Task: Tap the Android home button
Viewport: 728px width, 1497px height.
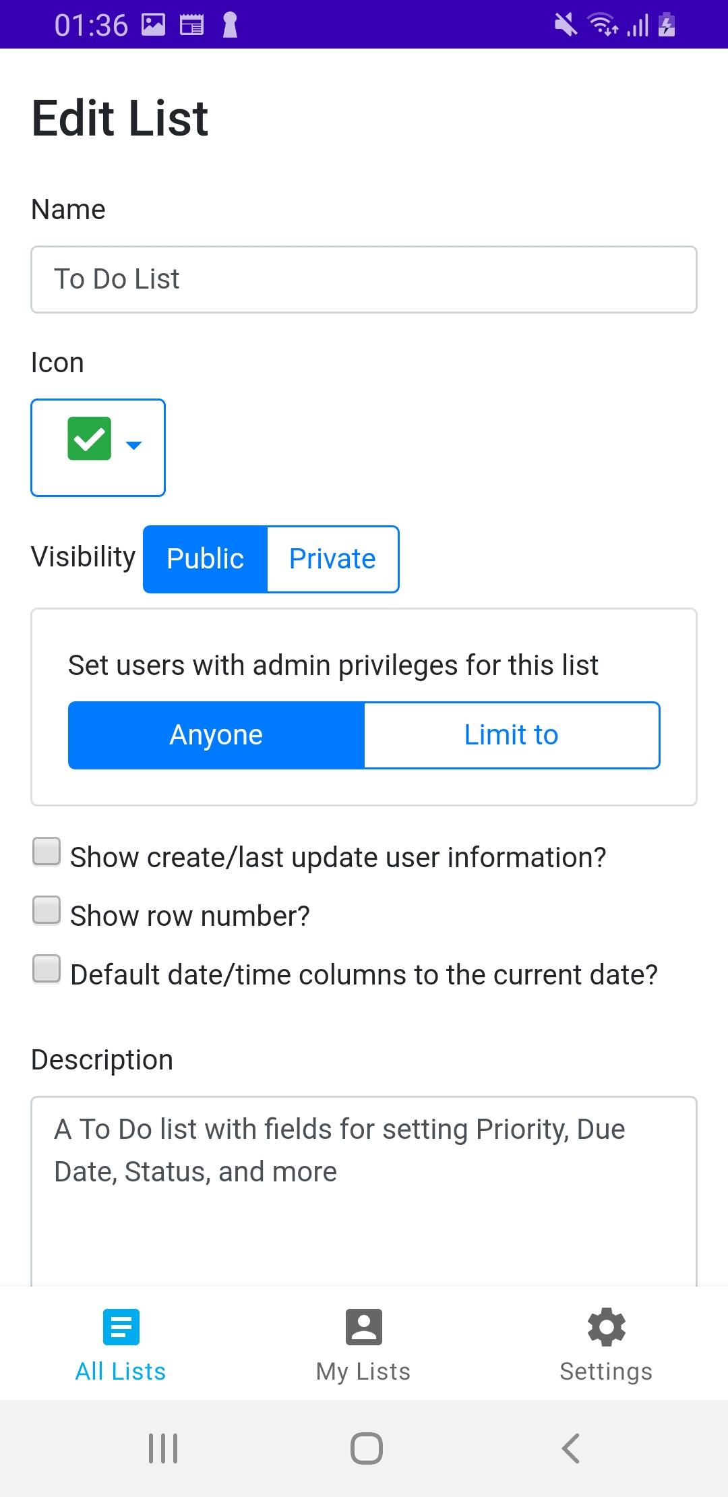Action: coord(367,1448)
